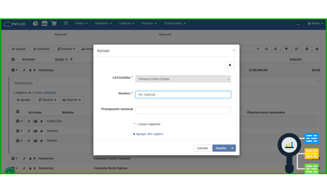Expand the Ingresos subcategory row
The height and width of the screenshot is (184, 327).
(18, 131)
